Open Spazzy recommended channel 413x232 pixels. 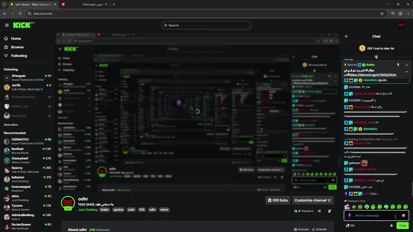click(x=27, y=170)
